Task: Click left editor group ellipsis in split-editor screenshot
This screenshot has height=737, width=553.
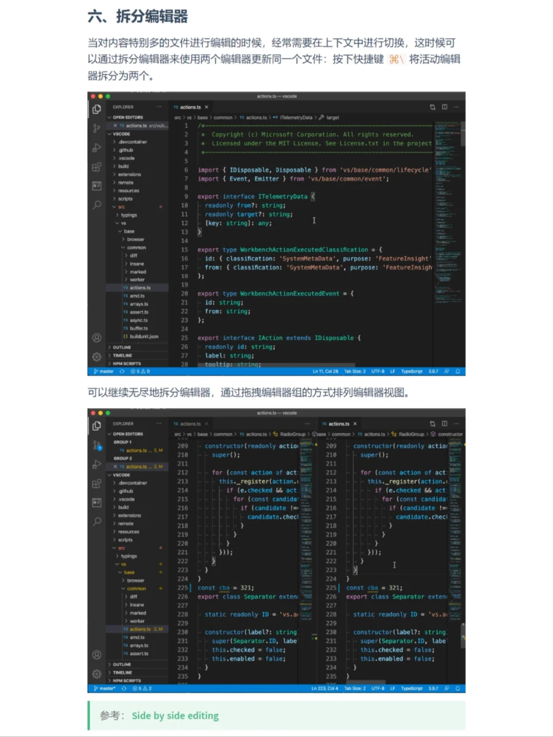Action: (307, 424)
